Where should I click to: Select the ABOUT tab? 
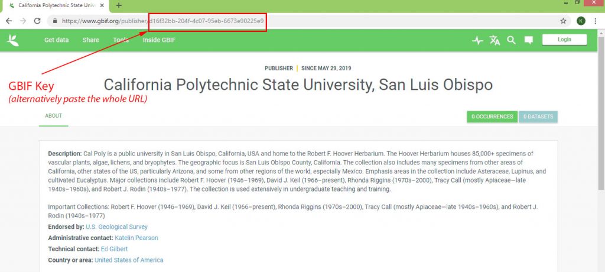(x=54, y=116)
